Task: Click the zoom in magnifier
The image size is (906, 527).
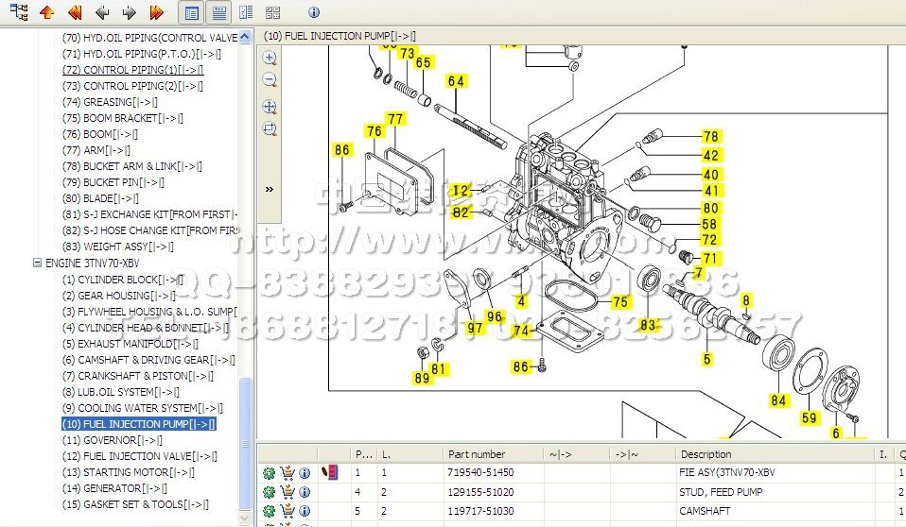Action: (x=270, y=58)
